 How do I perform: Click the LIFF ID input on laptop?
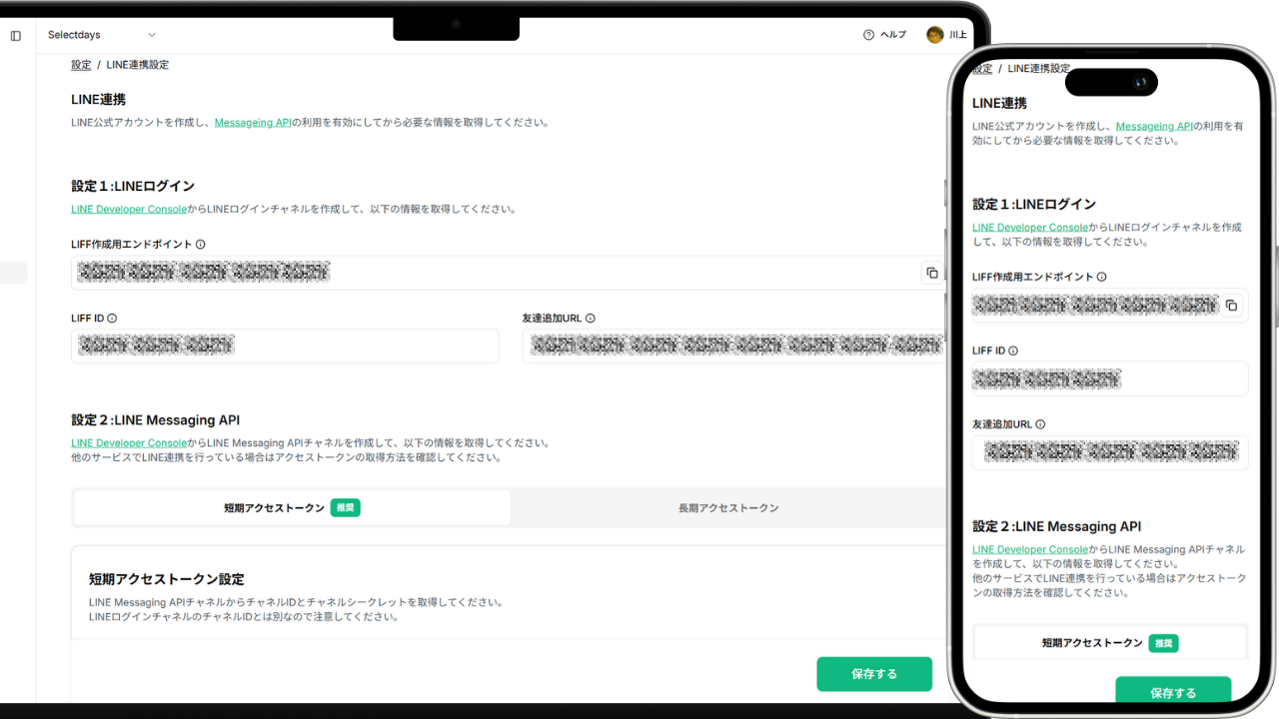pyautogui.click(x=285, y=346)
